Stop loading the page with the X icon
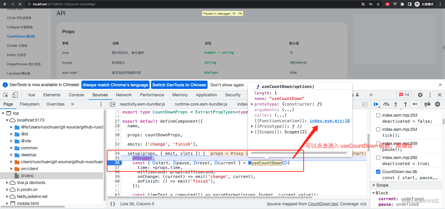Screen dimensions: 445x209 pos(20,4)
